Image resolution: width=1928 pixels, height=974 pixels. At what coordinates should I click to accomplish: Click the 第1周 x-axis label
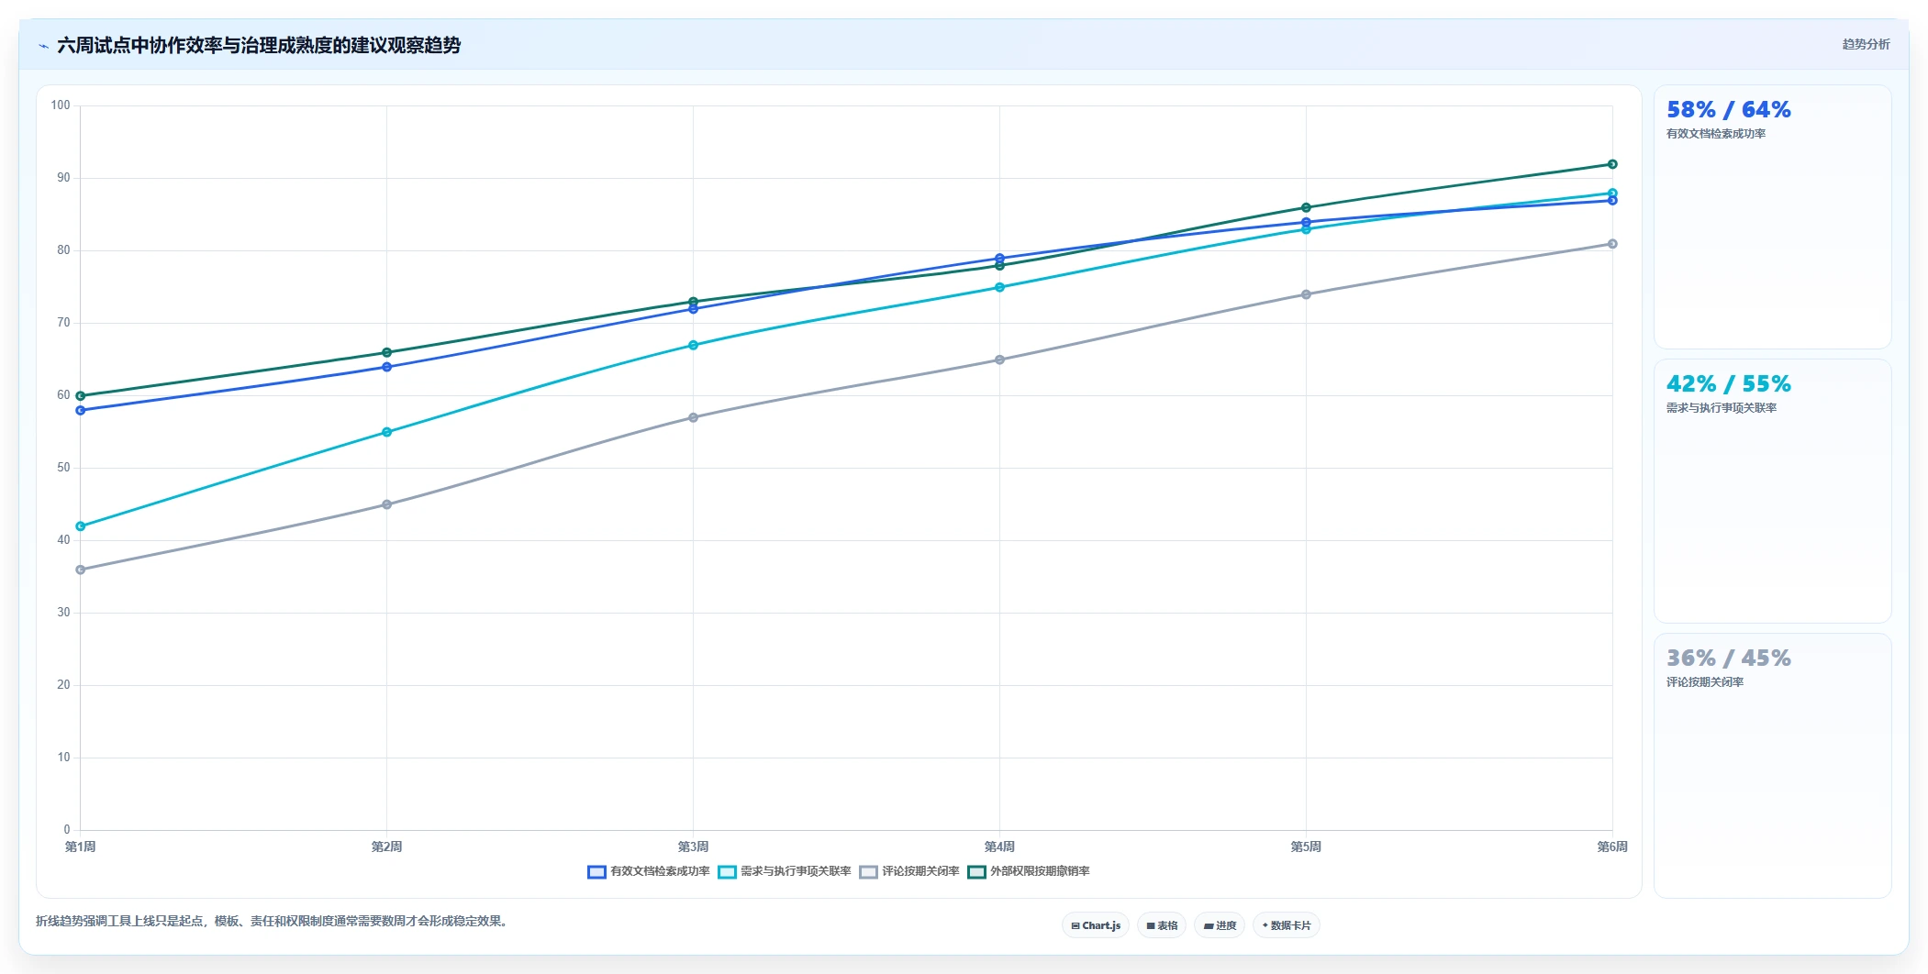click(x=81, y=847)
